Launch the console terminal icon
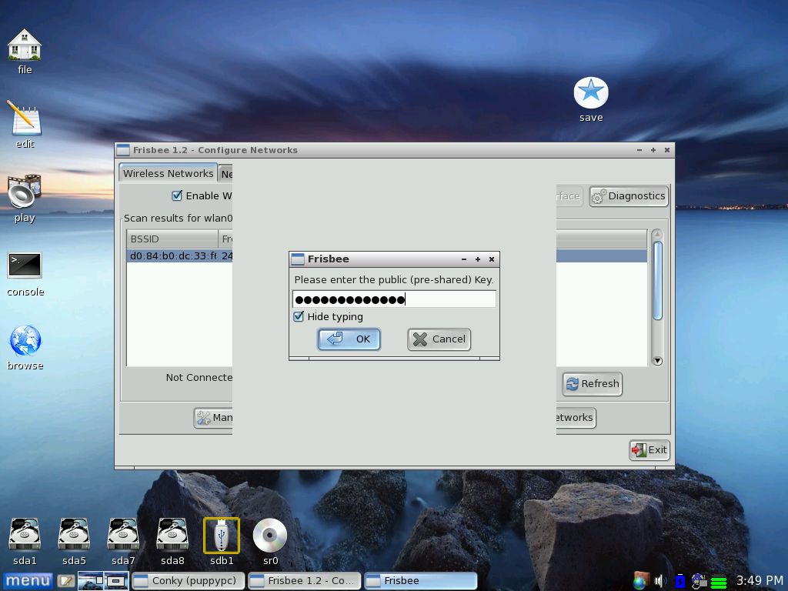Screen dimensions: 788x591 click(x=25, y=266)
